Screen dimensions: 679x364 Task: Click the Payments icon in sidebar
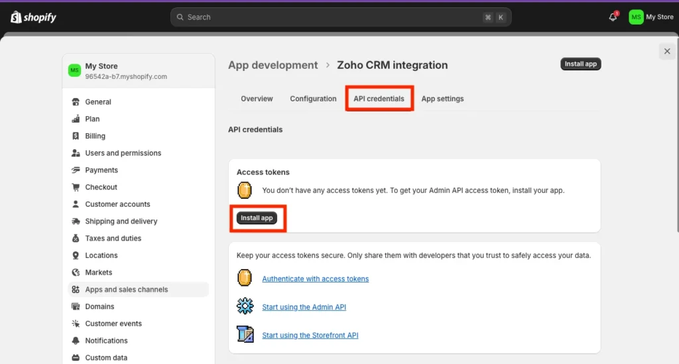tap(76, 170)
